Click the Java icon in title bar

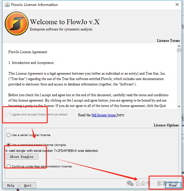[x=7, y=4]
